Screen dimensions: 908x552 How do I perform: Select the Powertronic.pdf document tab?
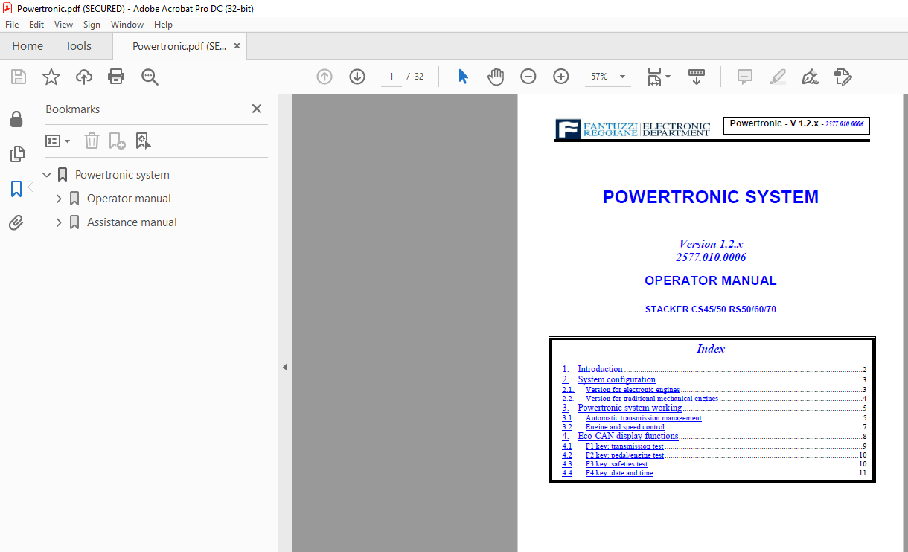pyautogui.click(x=179, y=46)
